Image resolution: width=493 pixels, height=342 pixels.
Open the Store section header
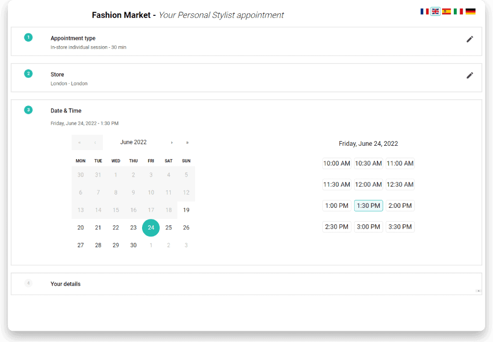coord(57,74)
